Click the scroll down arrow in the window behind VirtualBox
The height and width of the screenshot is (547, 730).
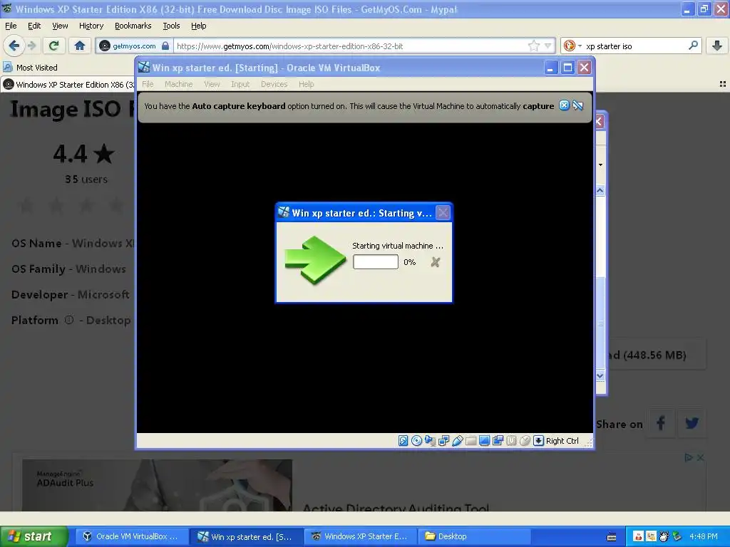pos(600,375)
